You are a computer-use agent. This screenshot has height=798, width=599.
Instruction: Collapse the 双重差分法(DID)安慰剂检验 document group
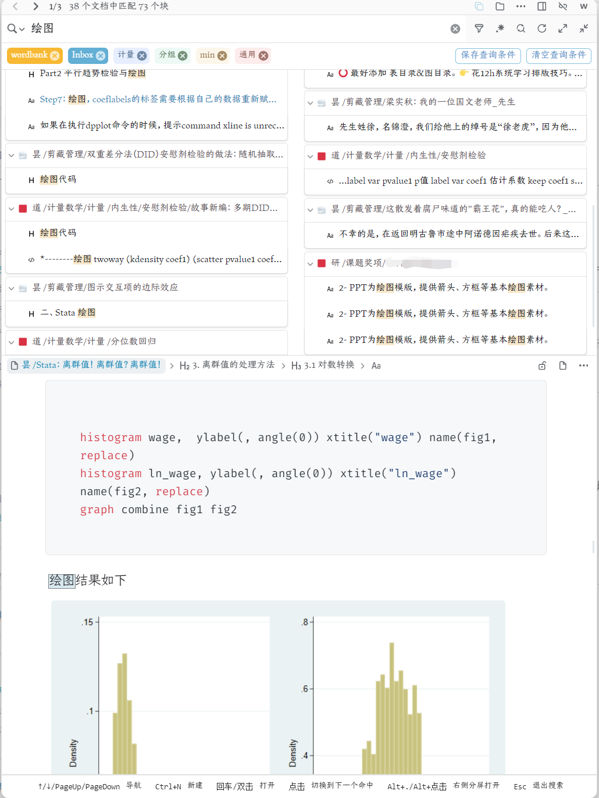pos(11,155)
